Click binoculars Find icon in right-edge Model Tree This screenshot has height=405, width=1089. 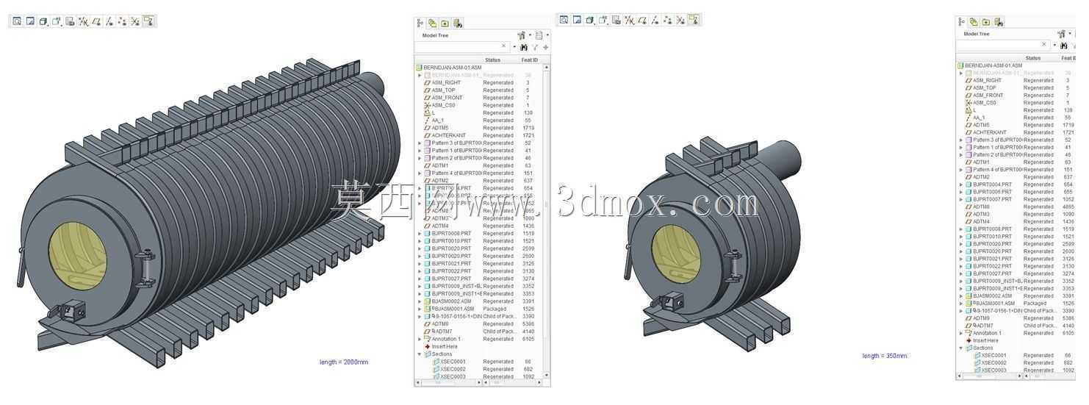(1063, 45)
